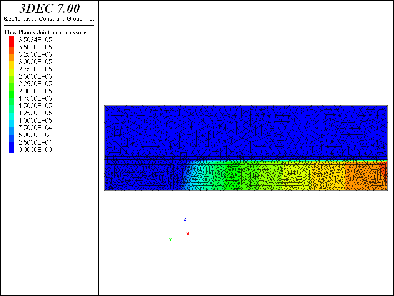The image size is (394, 296).
Task: Click legend value 1.5000E+05
Action: [35, 106]
